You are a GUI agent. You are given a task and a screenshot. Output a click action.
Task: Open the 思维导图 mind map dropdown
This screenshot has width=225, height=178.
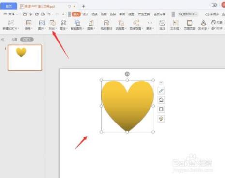pos(136,25)
